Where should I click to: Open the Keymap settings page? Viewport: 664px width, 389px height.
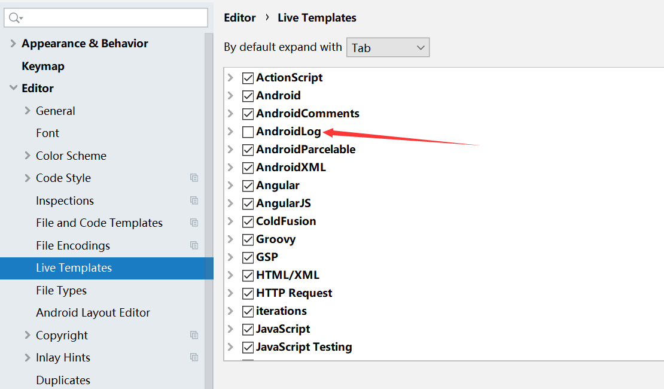pos(43,66)
